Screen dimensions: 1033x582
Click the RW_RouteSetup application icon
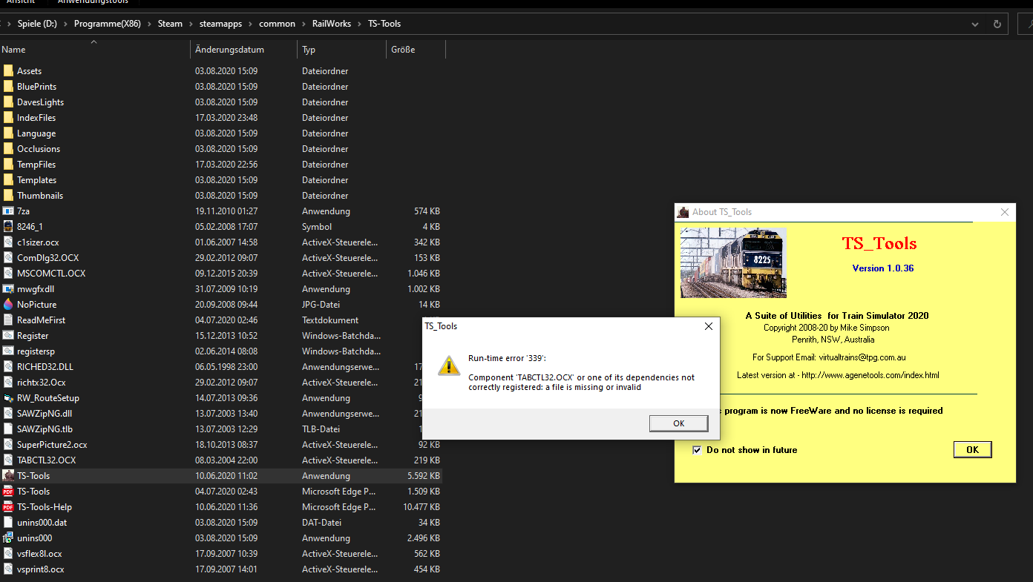click(8, 398)
